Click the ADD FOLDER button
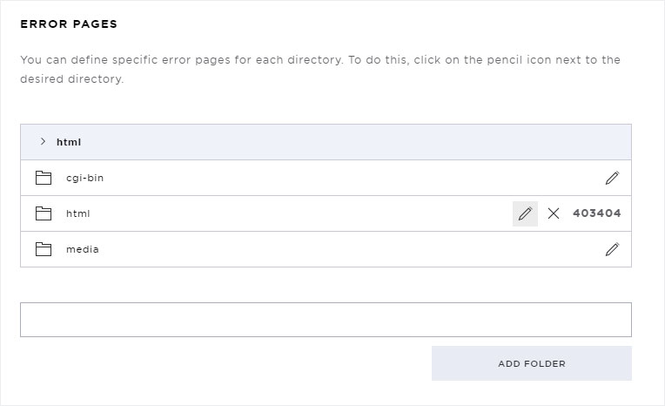 [532, 363]
